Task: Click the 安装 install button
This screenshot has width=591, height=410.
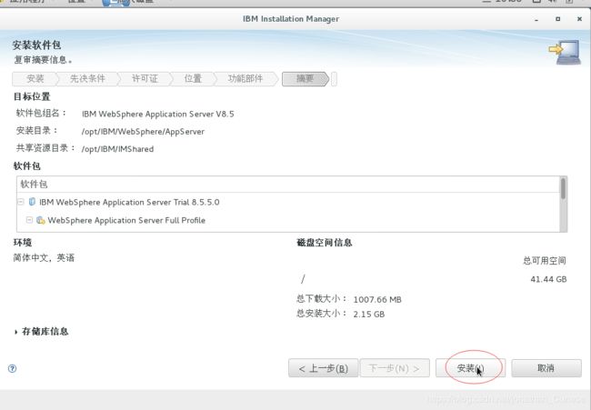Action: pos(470,368)
